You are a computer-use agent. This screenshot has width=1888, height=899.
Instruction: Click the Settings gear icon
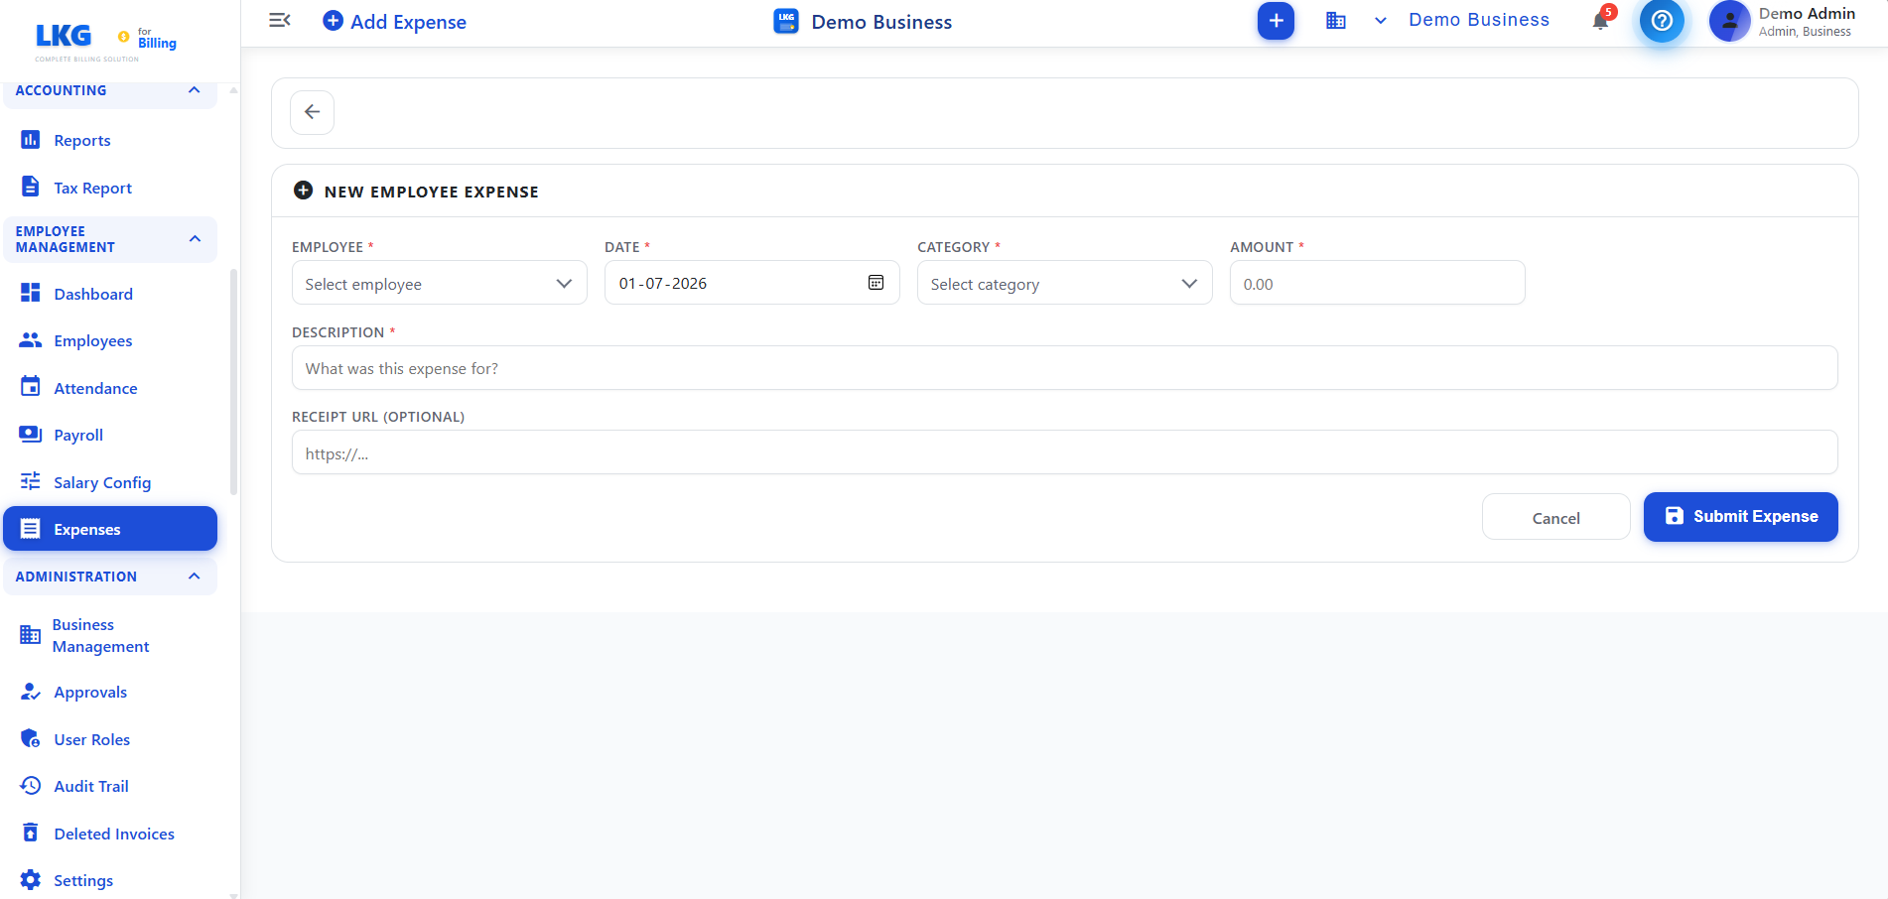(31, 880)
